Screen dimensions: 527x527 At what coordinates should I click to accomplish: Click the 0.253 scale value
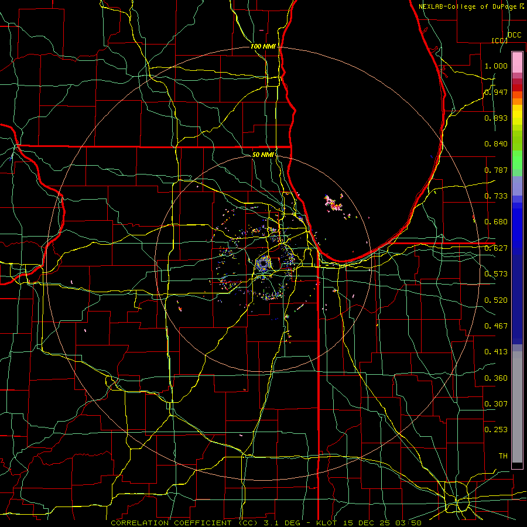(x=496, y=430)
